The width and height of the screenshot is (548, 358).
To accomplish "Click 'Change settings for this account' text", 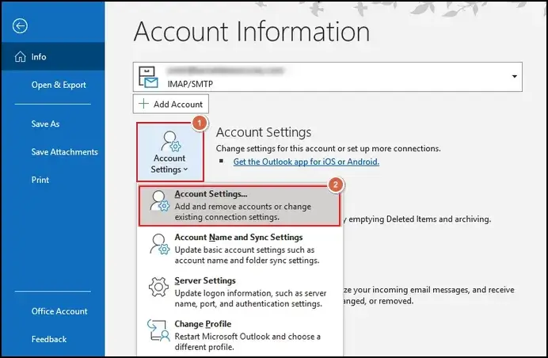I will coord(328,149).
